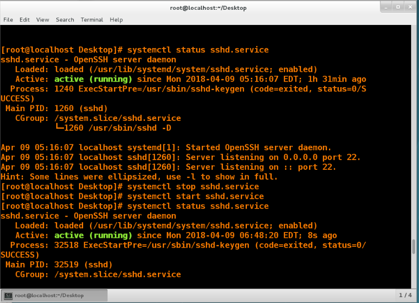
Task: Minimize the terminal window
Action: pos(386,7)
